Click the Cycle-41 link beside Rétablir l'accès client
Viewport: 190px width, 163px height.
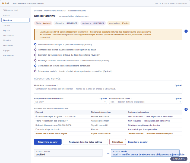[178, 98]
